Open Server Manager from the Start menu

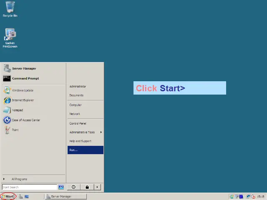click(x=24, y=68)
